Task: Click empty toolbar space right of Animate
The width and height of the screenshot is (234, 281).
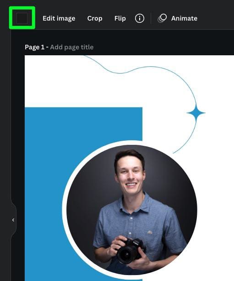Action: [217, 18]
